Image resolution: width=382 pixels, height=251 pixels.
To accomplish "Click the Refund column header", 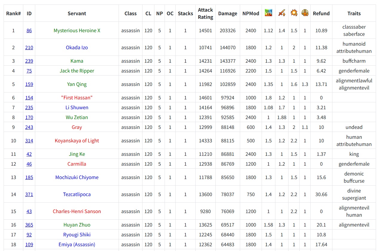I will pyautogui.click(x=321, y=13).
